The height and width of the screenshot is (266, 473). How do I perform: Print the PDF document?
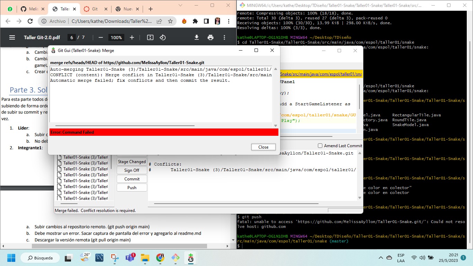[211, 37]
